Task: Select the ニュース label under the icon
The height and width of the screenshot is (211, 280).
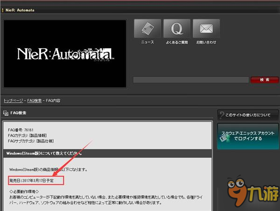Action: pyautogui.click(x=147, y=42)
